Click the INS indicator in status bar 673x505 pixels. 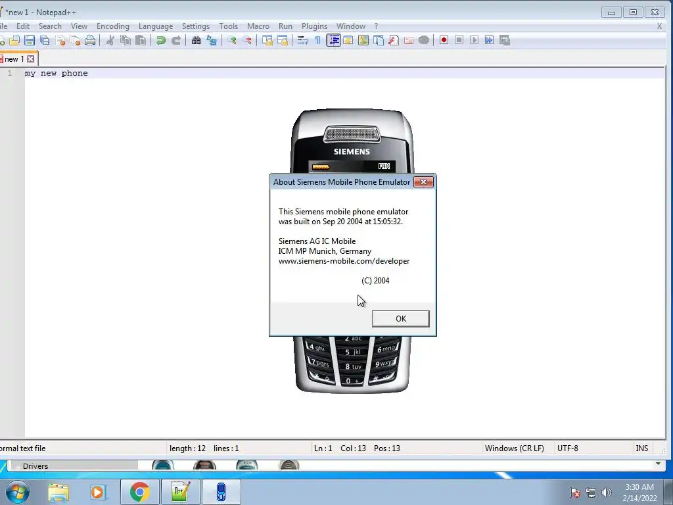point(642,448)
